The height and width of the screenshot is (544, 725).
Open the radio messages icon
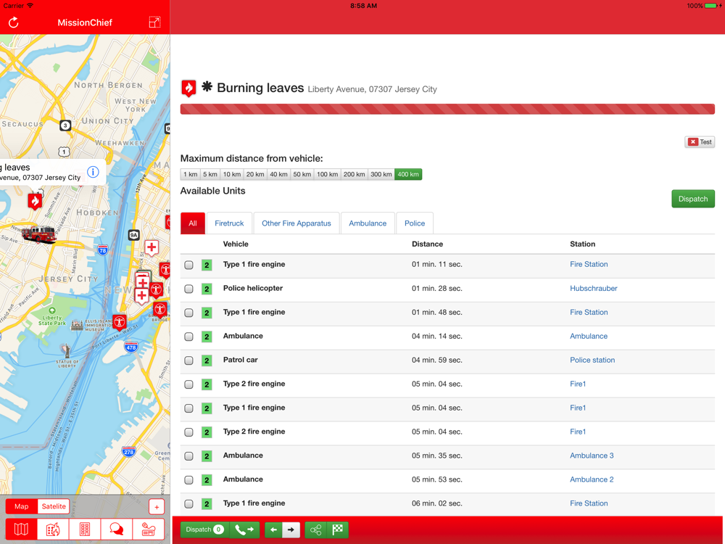(149, 529)
